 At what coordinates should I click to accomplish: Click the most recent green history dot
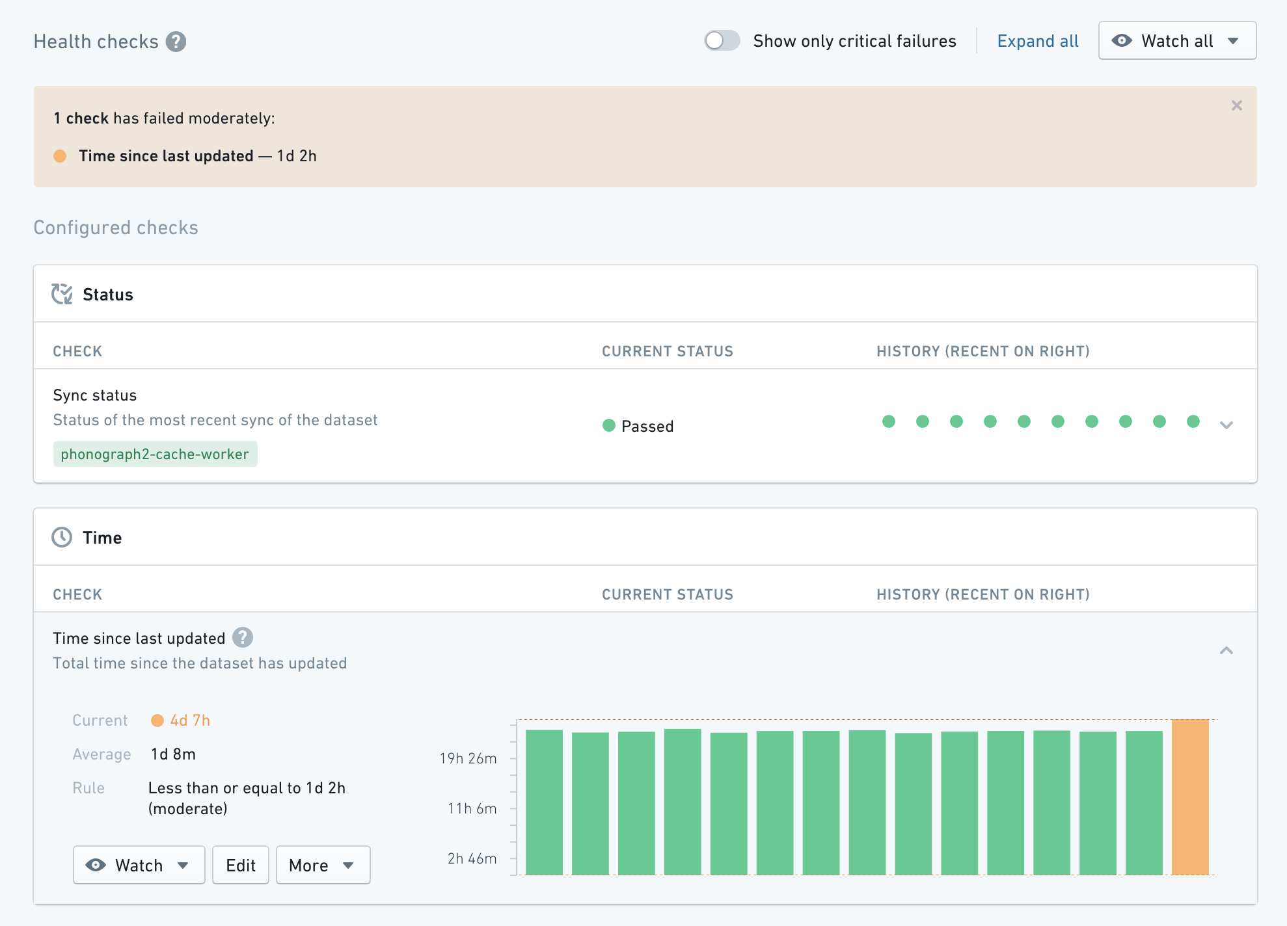tap(1193, 421)
